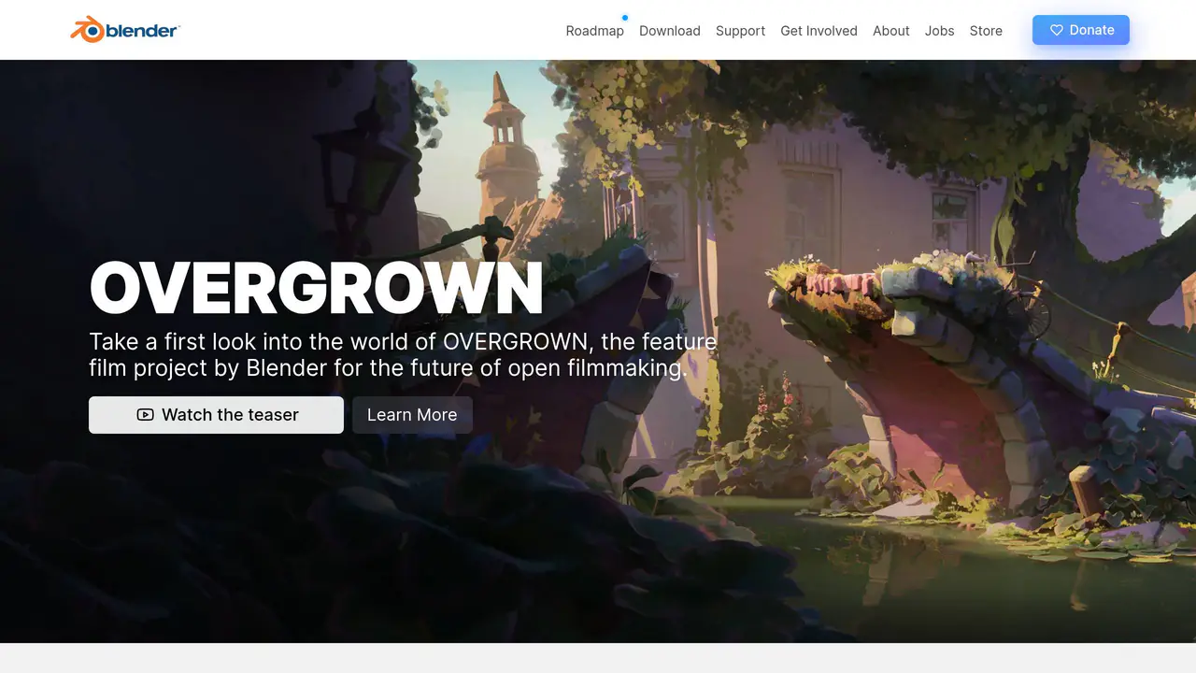The image size is (1196, 673).
Task: Click the heart icon on Donate
Action: [1057, 30]
